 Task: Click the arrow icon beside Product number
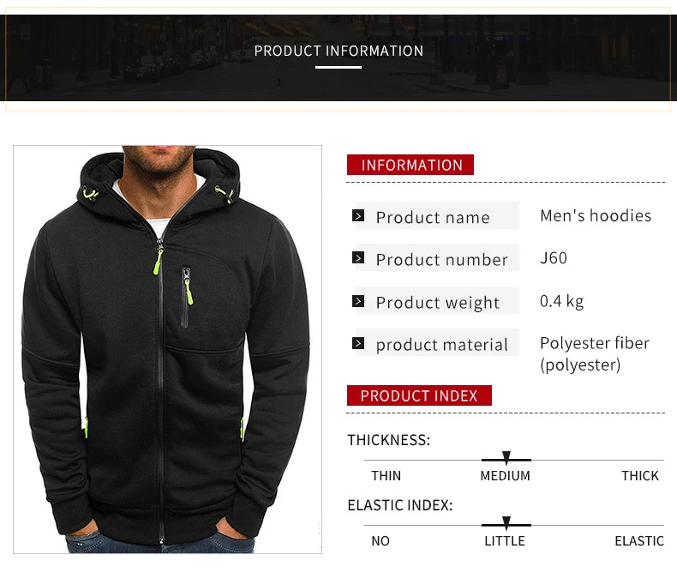358,258
